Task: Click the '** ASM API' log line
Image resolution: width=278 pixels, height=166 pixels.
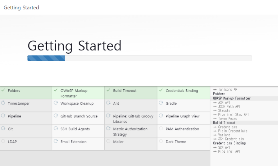Action: (222, 102)
